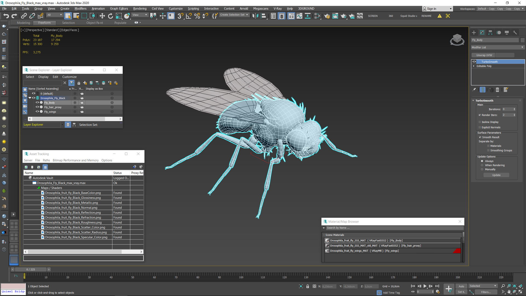The image size is (526, 296).
Task: Activate the Unlink Selection tool
Action: click(x=32, y=16)
